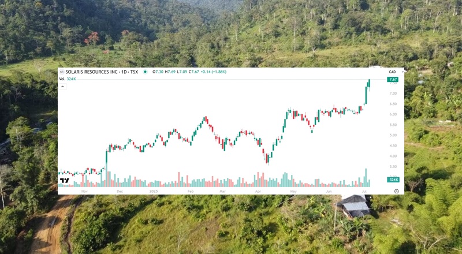Click the OHLC values in the legend

(x=189, y=72)
